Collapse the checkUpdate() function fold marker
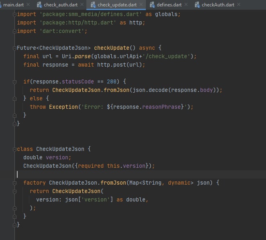This screenshot has height=240, width=266. [14, 48]
